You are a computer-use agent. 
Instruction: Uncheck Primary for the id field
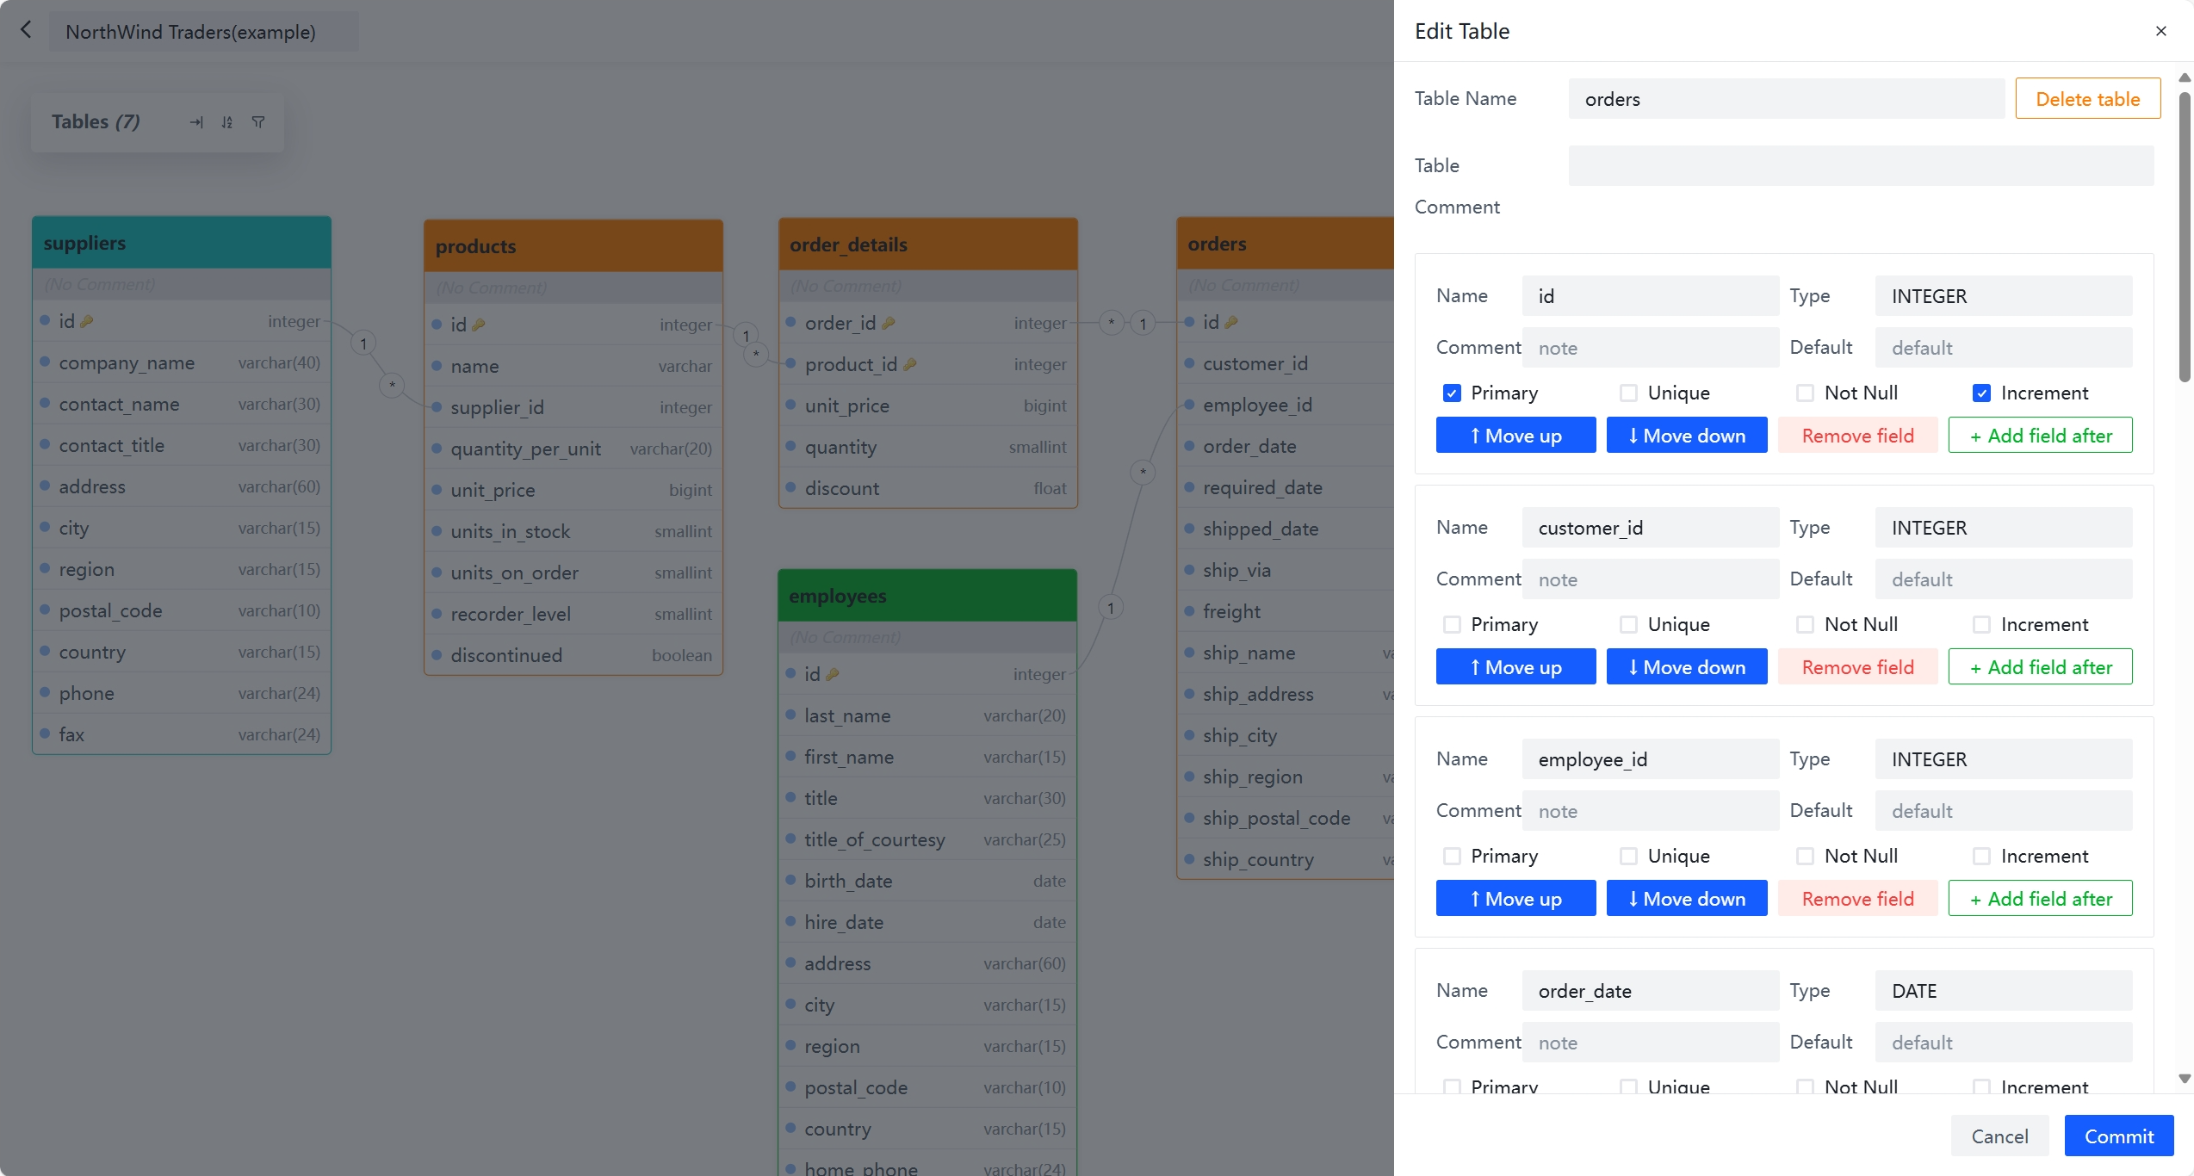pos(1452,393)
